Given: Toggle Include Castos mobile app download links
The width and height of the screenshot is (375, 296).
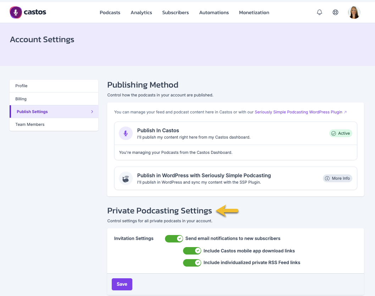Looking at the screenshot, I should tap(192, 251).
